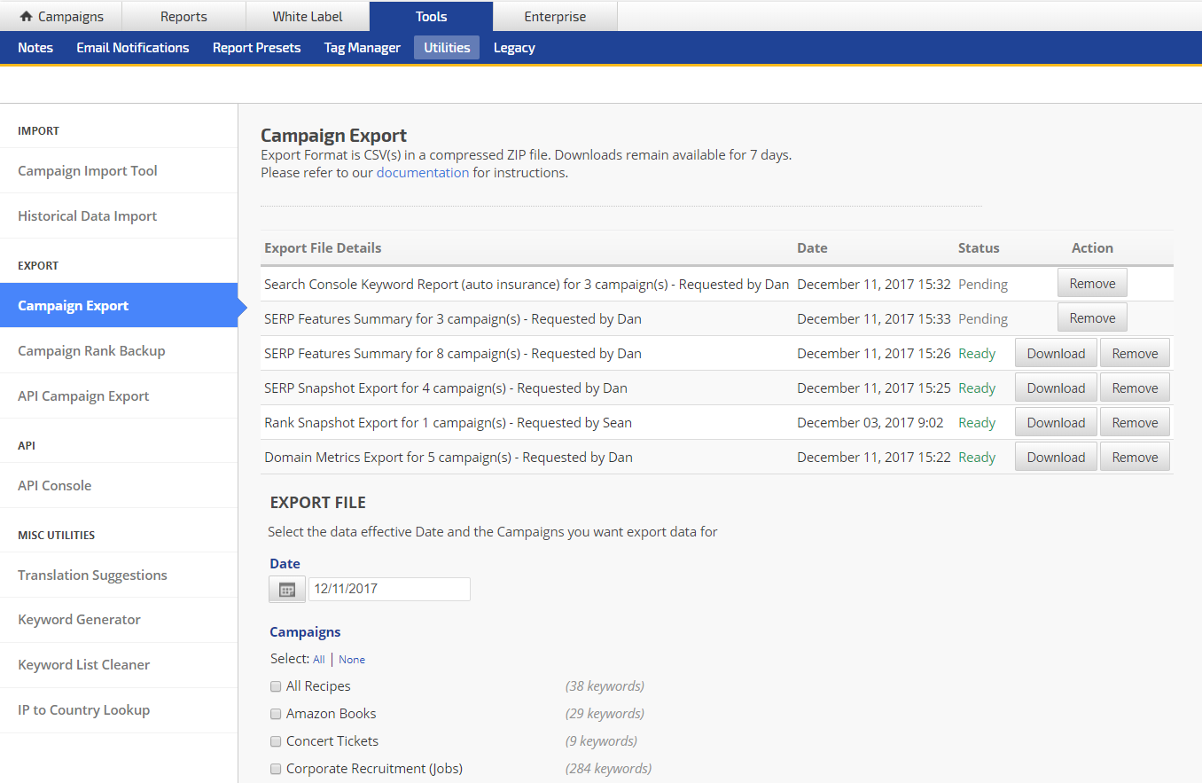1202x783 pixels.
Task: Download the Domain Metrics Export file
Action: click(x=1056, y=458)
